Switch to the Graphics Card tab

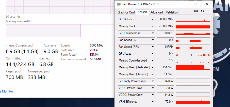pos(126,12)
